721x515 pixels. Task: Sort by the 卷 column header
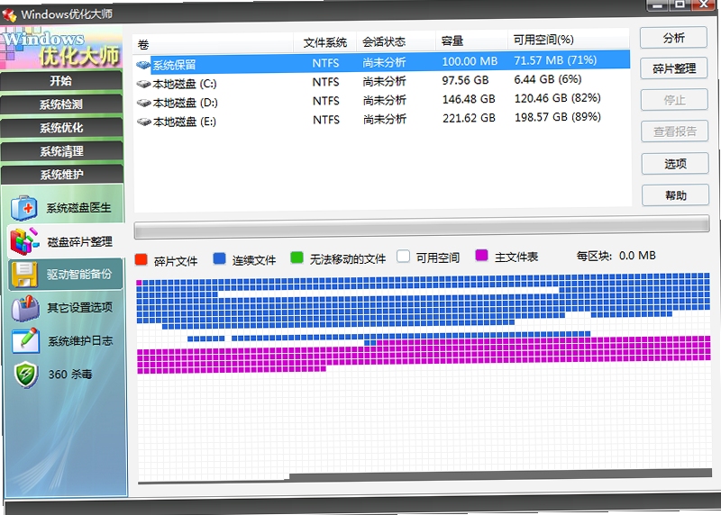tap(214, 43)
